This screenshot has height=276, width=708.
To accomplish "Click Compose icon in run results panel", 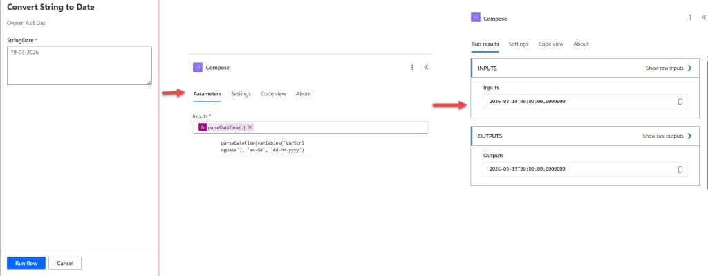I will click(x=476, y=17).
